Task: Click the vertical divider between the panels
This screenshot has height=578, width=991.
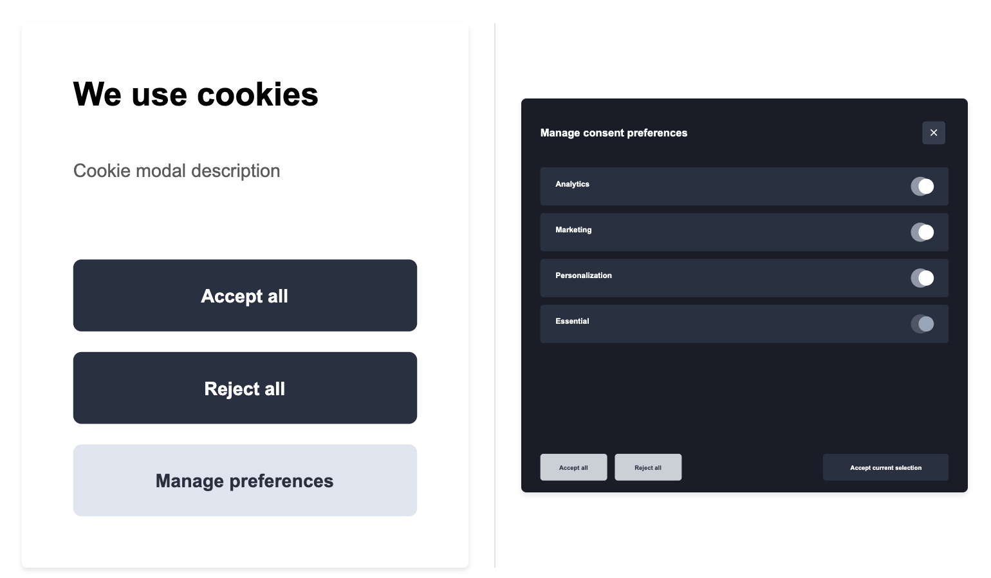Action: click(495, 295)
